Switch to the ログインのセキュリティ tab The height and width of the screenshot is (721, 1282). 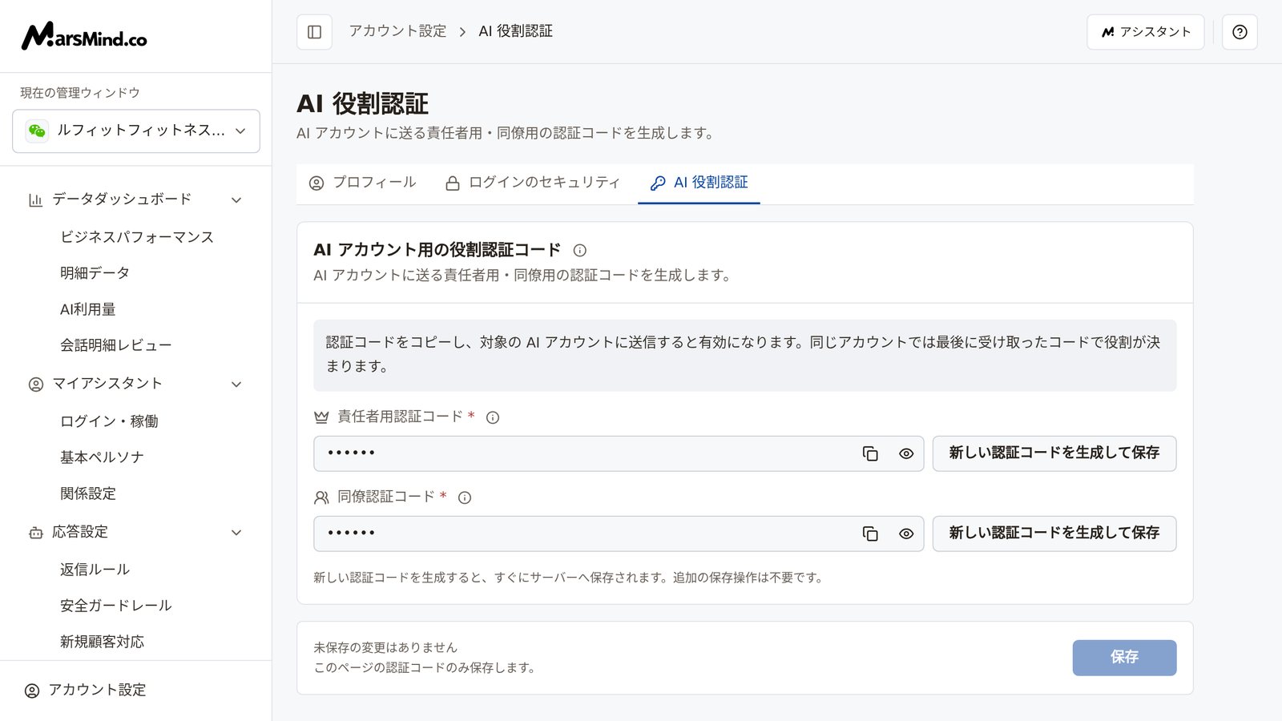(533, 183)
